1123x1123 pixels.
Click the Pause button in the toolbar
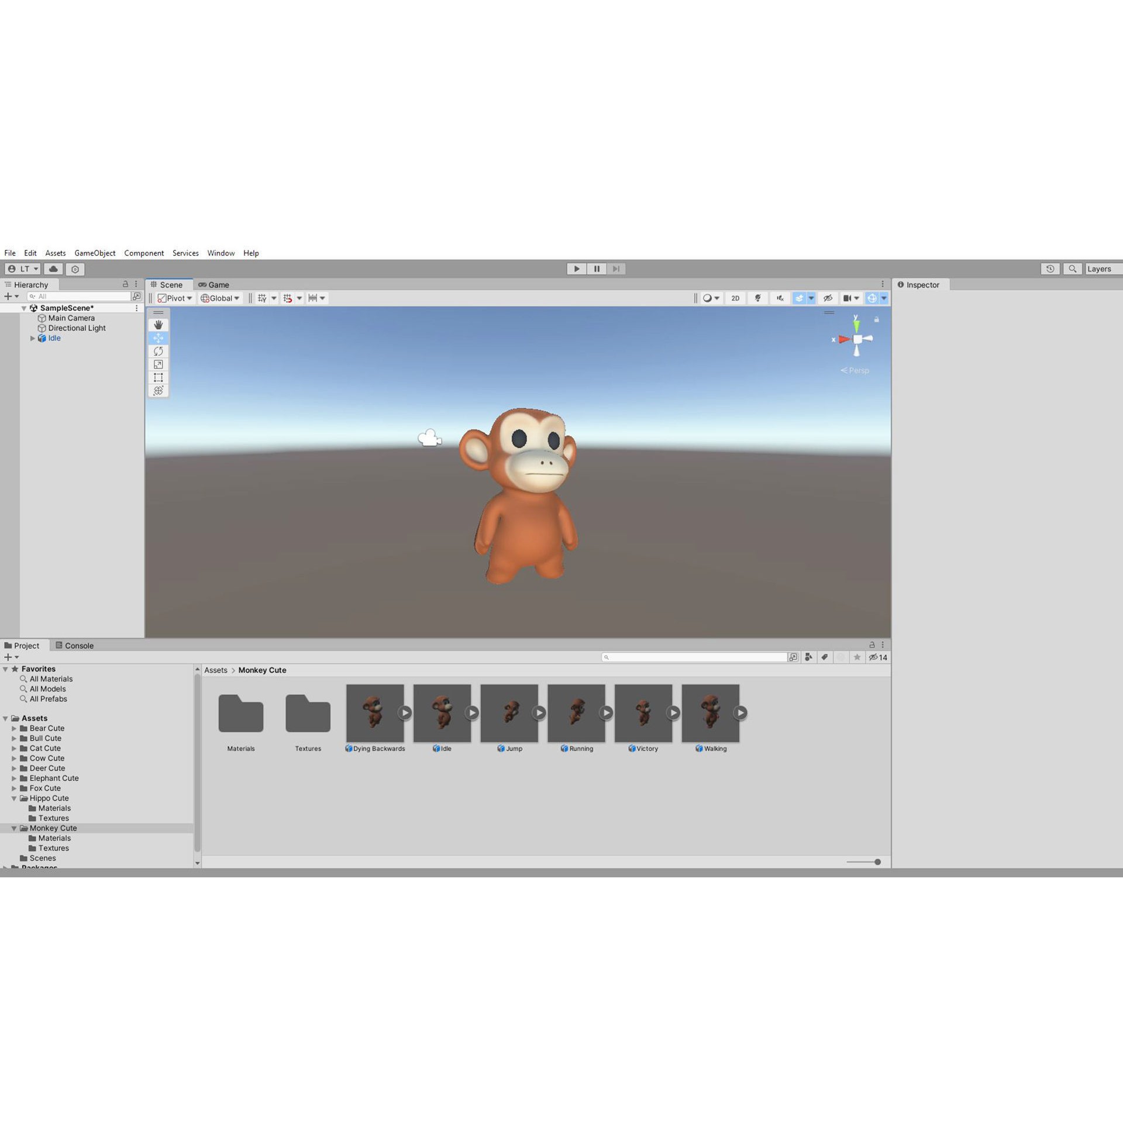(596, 268)
